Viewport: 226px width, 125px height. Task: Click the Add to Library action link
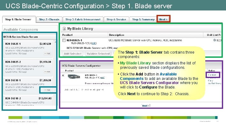215,83
